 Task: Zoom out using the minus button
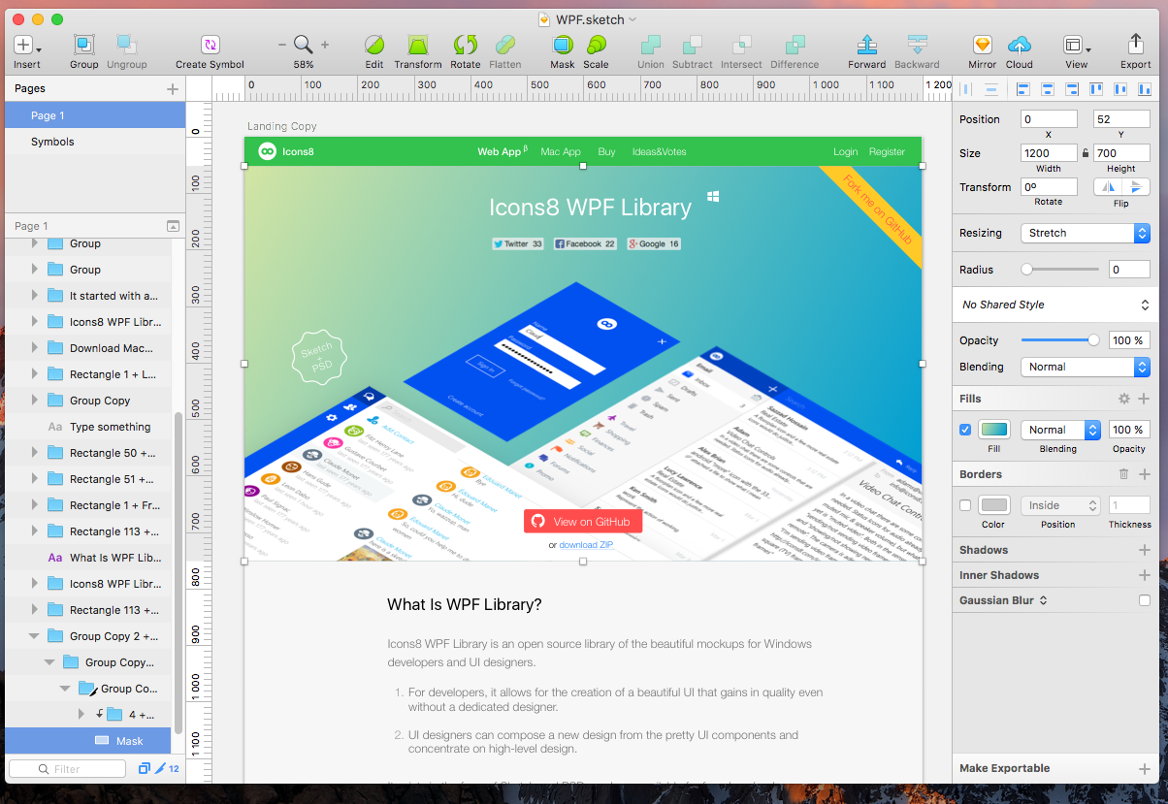[282, 45]
